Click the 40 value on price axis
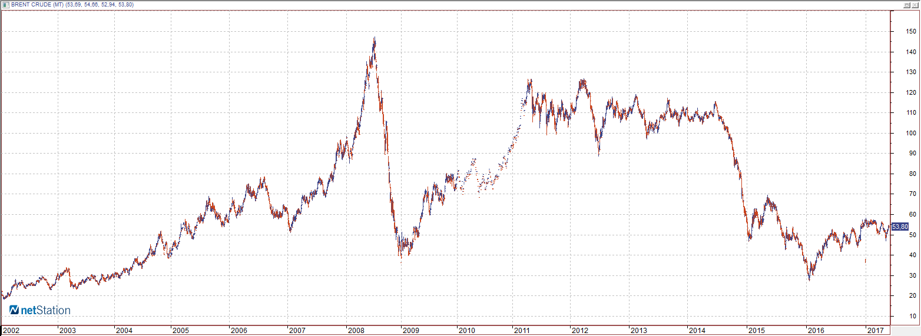This screenshot has height=336, width=921. coord(912,255)
